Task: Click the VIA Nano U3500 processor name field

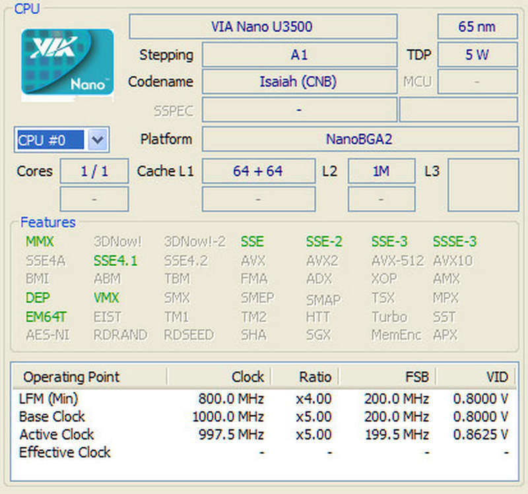Action: (x=263, y=26)
